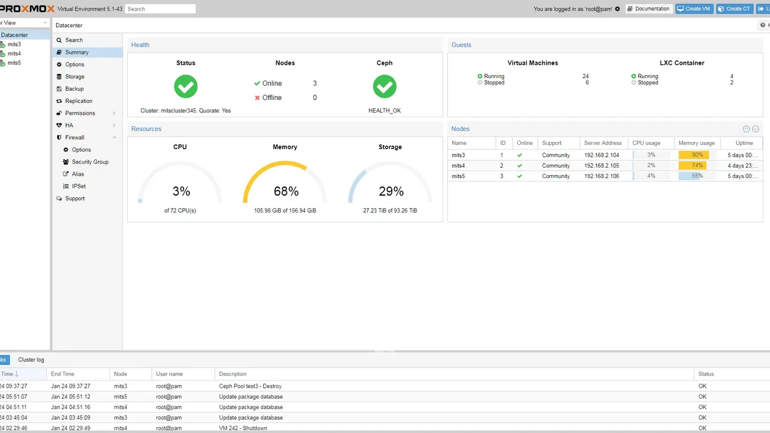The width and height of the screenshot is (770, 433).
Task: Open Security Group under Firewall
Action: (x=87, y=162)
